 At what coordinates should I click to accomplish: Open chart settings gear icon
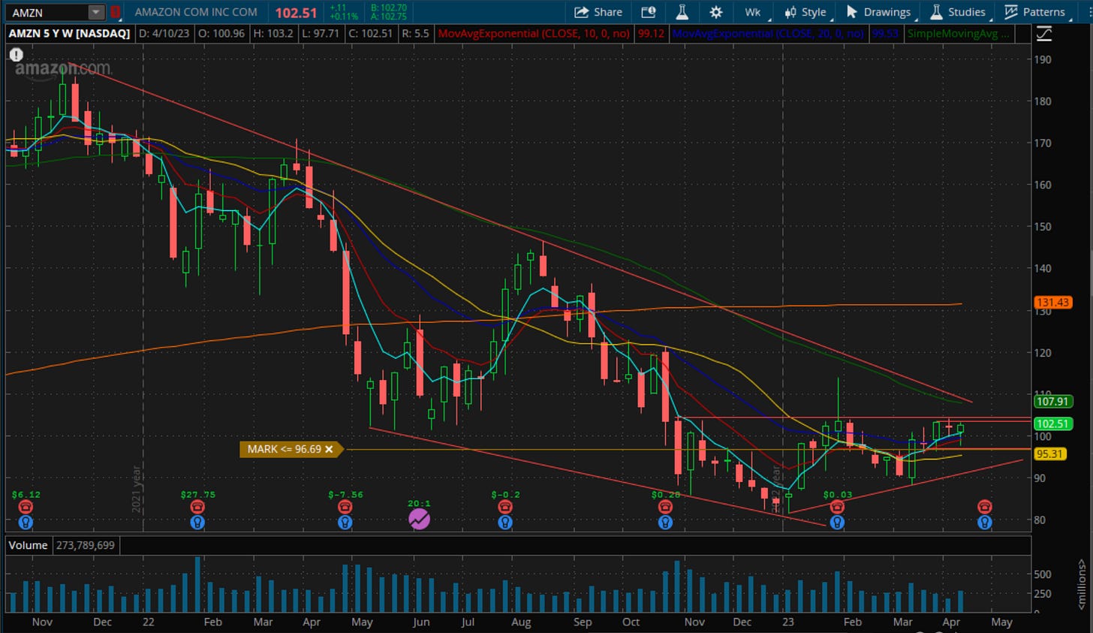click(x=716, y=12)
